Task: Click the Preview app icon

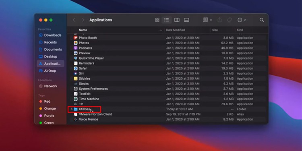Action: point(76,53)
